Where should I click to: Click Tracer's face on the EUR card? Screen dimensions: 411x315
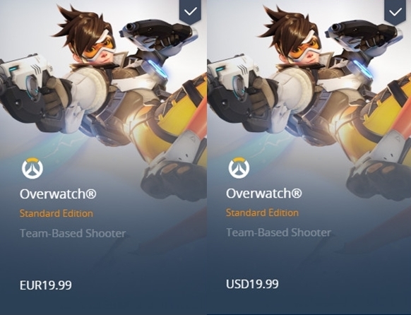101,51
